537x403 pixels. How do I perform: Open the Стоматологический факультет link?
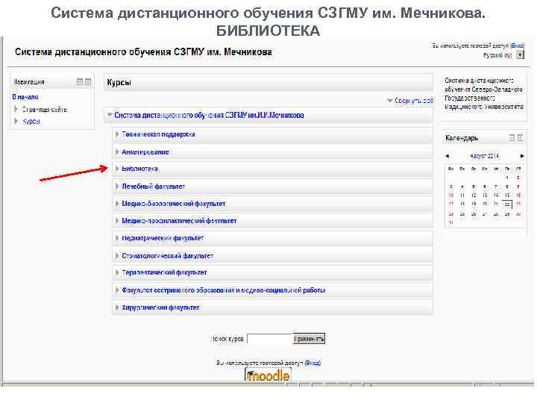tap(168, 256)
